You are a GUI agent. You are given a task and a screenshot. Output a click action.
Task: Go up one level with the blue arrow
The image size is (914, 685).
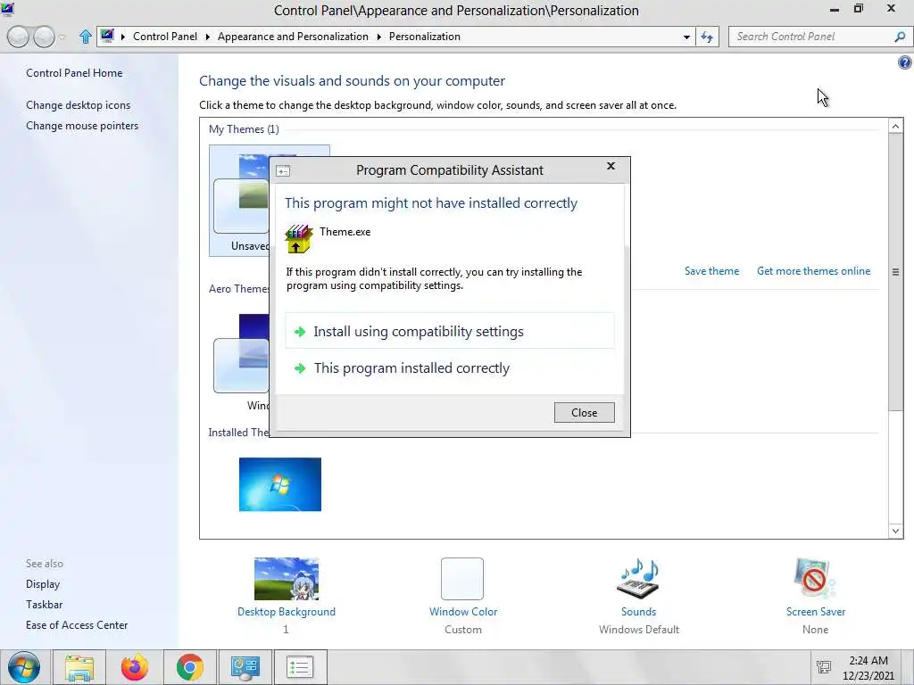[x=86, y=37]
